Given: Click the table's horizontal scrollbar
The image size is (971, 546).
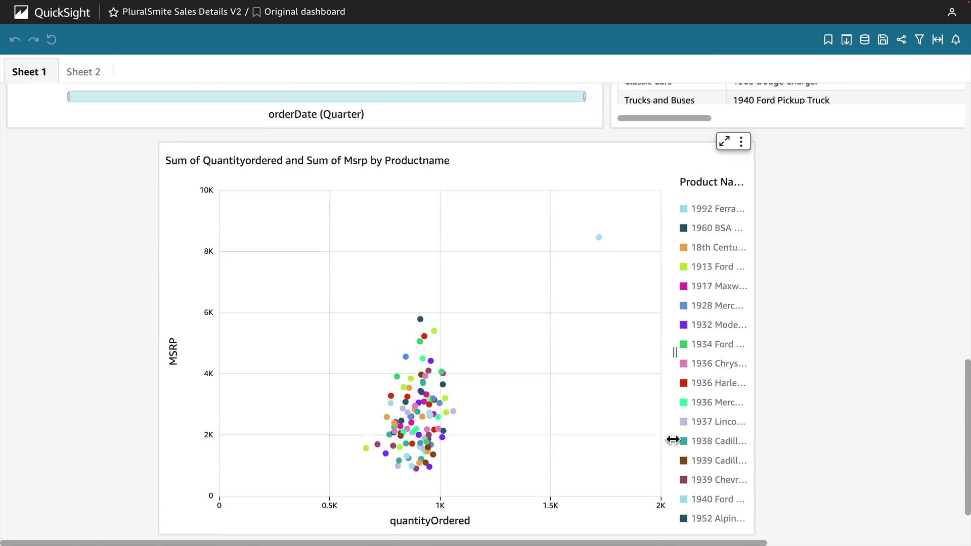Looking at the screenshot, I should pyautogui.click(x=664, y=118).
